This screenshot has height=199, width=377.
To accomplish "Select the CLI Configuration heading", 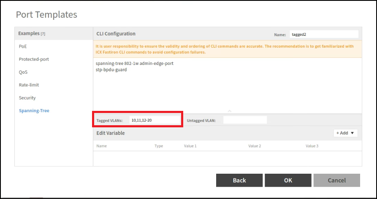I will pyautogui.click(x=116, y=34).
